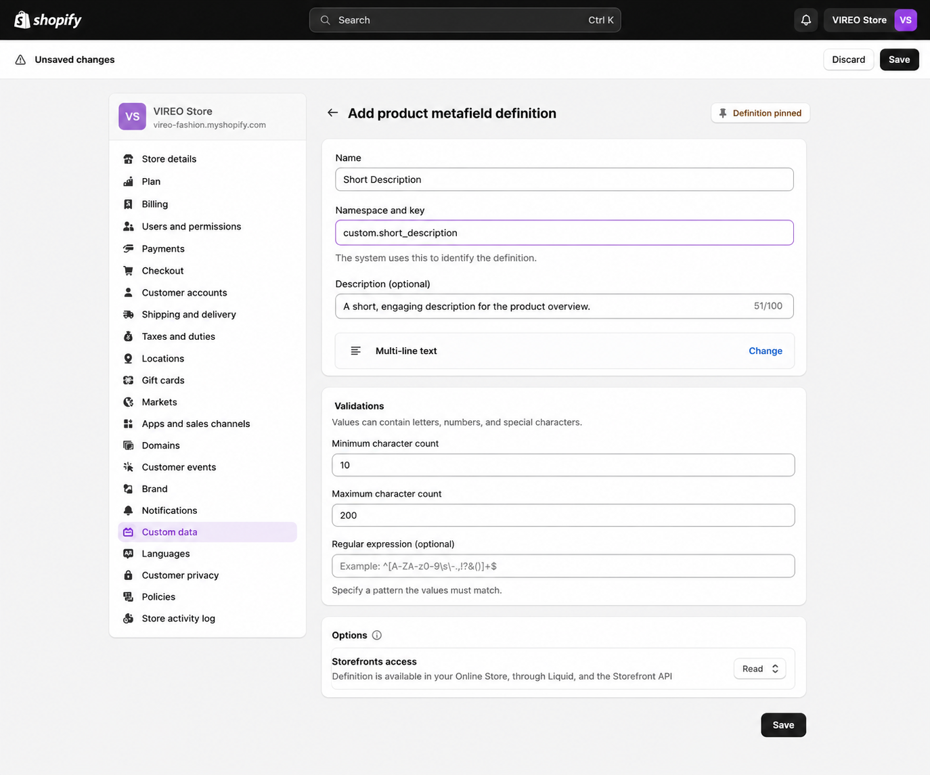Click the Plan sidebar icon

128,181
